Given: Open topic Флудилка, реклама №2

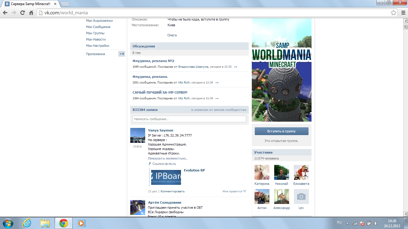Looking at the screenshot, I should coord(153,61).
